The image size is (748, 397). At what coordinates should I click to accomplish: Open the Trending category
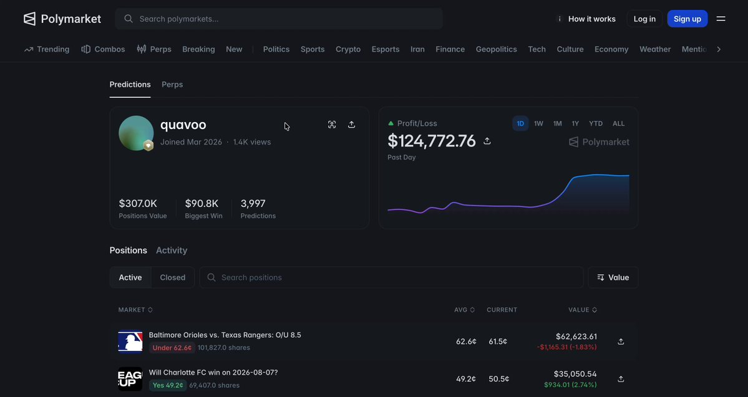pos(47,49)
